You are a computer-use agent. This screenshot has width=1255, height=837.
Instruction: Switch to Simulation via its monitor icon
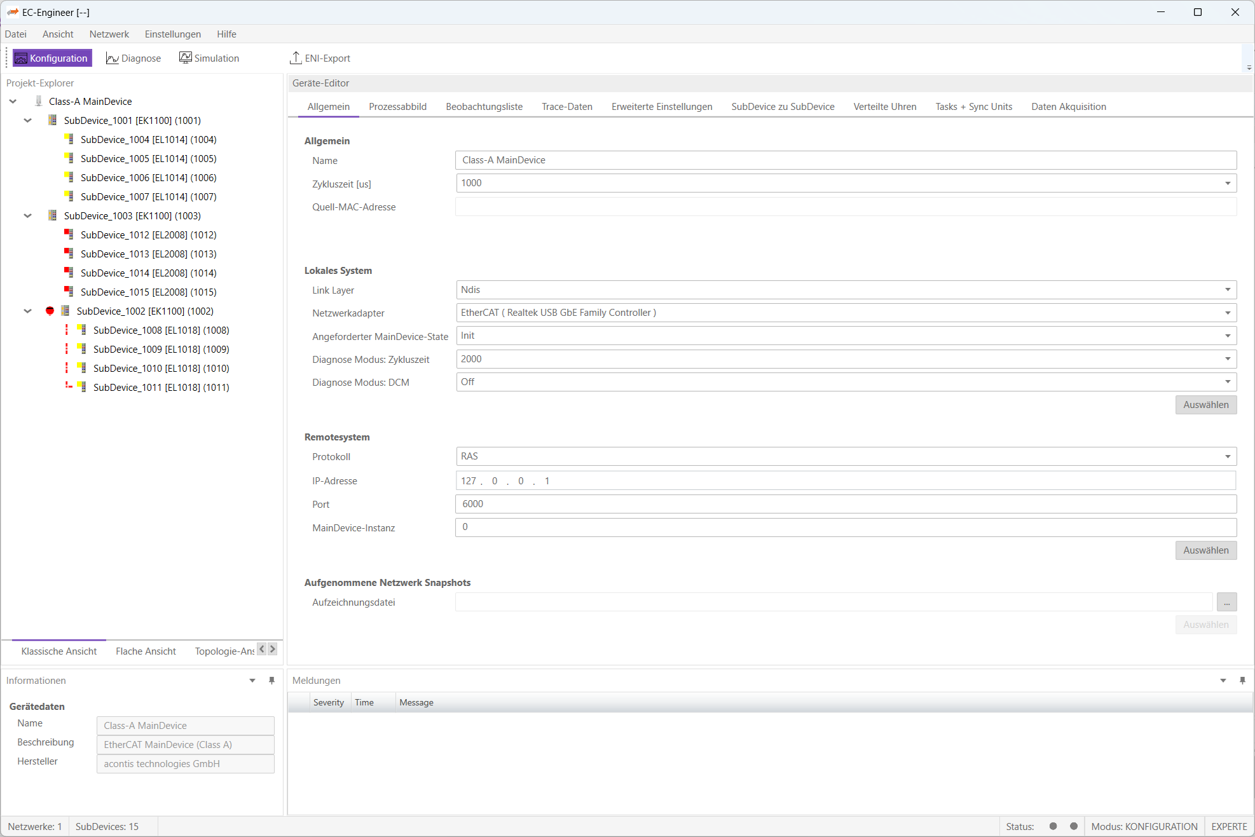click(x=185, y=58)
